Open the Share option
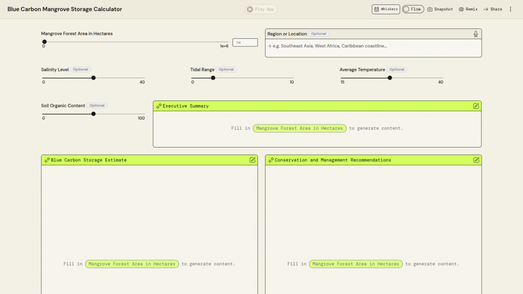Viewport: 523px width, 294px height. [x=492, y=9]
